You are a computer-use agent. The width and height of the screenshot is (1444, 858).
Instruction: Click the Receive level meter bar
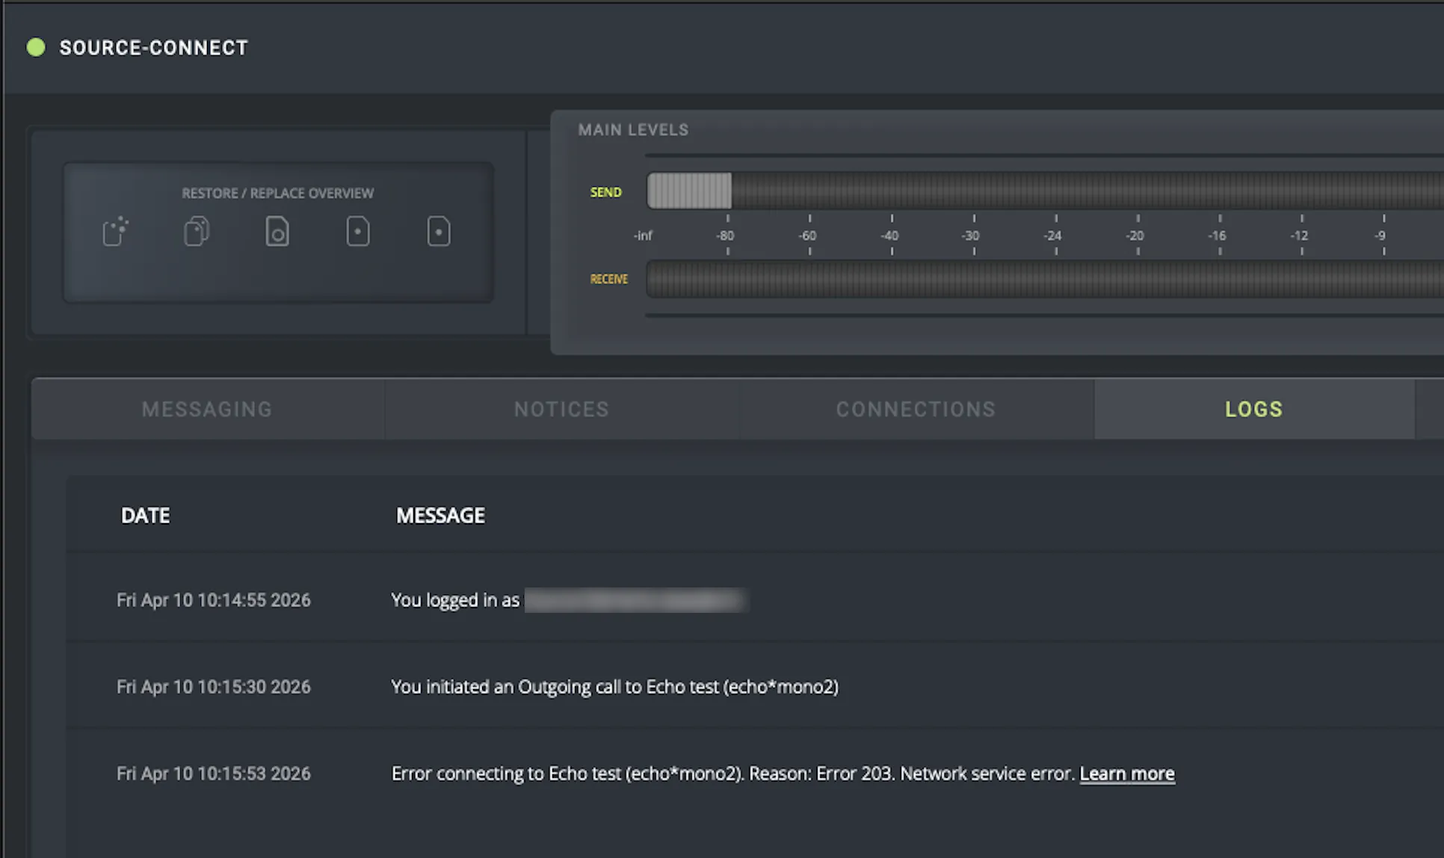[x=1045, y=279]
